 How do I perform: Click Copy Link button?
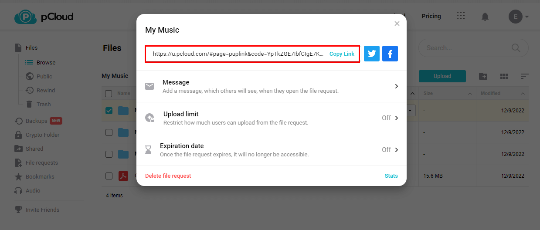342,54
